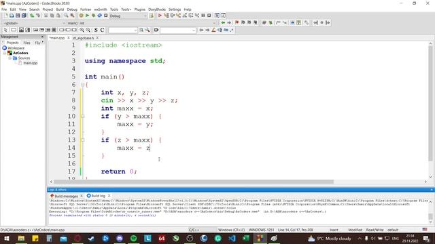Click the Stop debugger icon
Image resolution: width=435 pixels, height=244 pixels.
pos(209,16)
